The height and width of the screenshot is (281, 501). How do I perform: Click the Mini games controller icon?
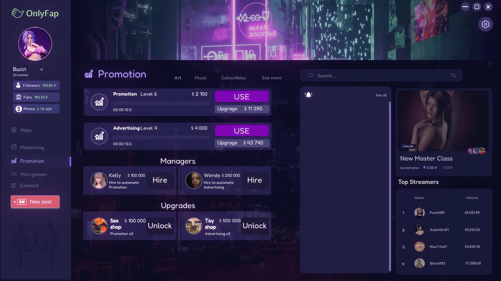[14, 174]
